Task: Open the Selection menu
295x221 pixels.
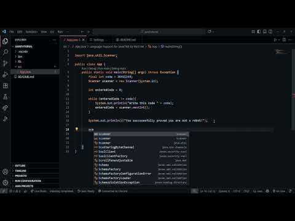Action: [31, 32]
